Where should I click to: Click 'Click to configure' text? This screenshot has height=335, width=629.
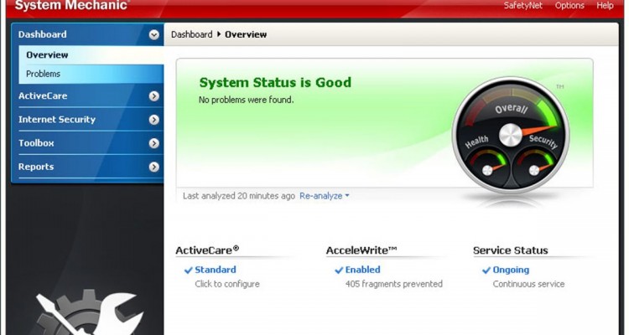tap(227, 284)
